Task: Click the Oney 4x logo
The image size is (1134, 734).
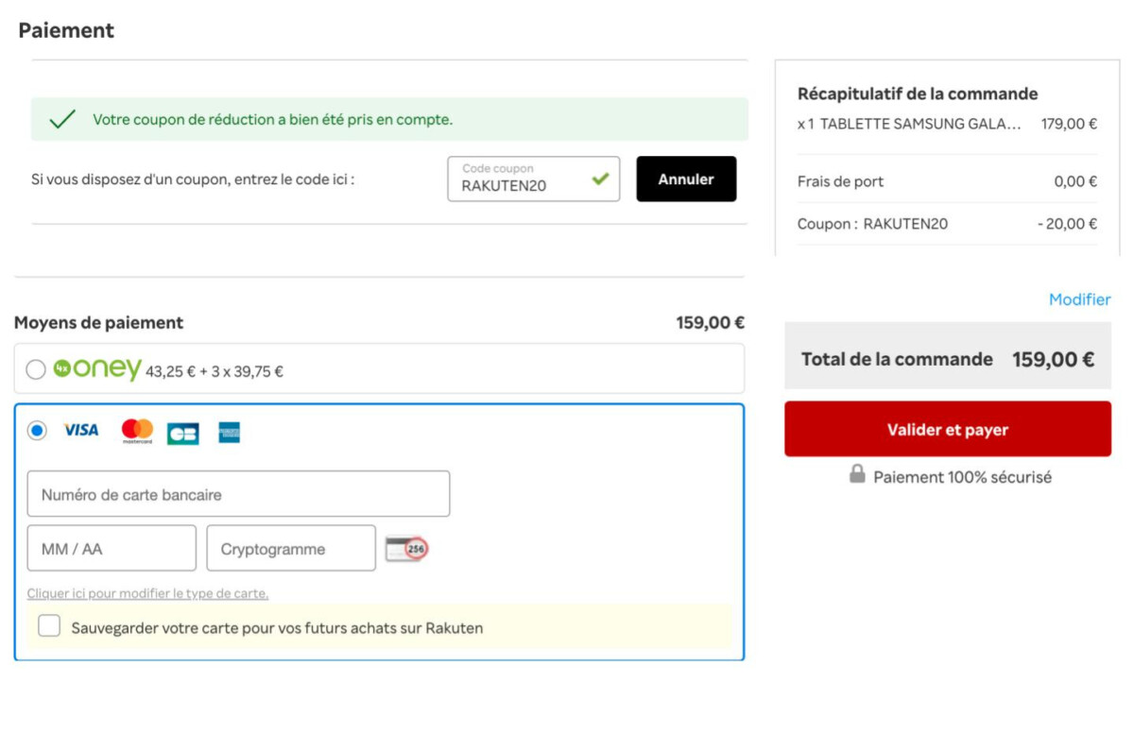Action: click(97, 369)
